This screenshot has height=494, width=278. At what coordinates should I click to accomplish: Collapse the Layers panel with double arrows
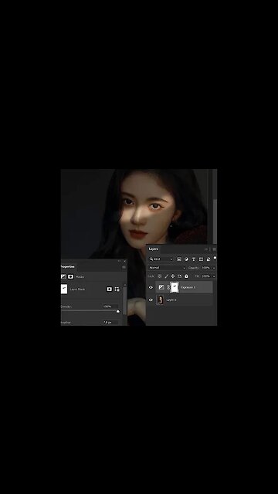pos(206,249)
